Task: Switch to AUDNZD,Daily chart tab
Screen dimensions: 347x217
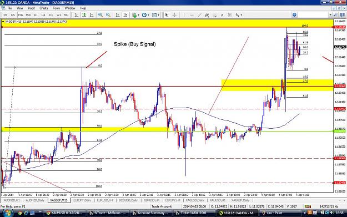Action: [x=35, y=200]
